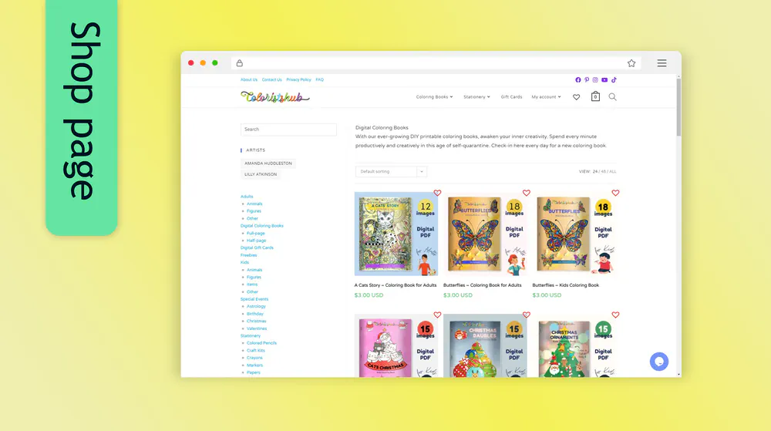Wishlist heart on Butterflies Adults book
This screenshot has height=431, width=771.
(526, 193)
